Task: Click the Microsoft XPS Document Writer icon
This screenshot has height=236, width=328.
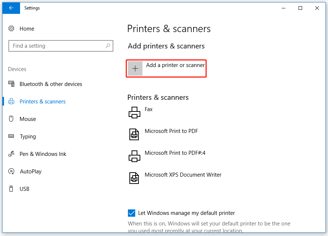Action: click(134, 178)
